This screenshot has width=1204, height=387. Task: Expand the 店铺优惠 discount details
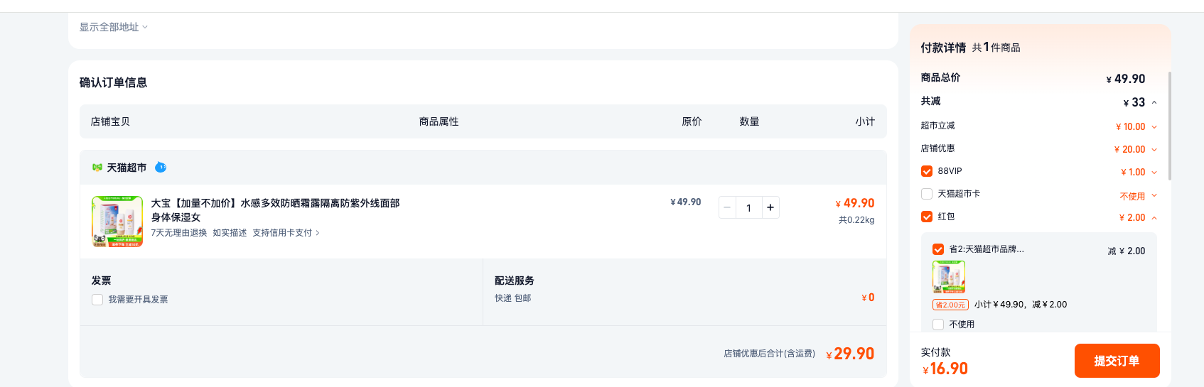coord(1154,150)
